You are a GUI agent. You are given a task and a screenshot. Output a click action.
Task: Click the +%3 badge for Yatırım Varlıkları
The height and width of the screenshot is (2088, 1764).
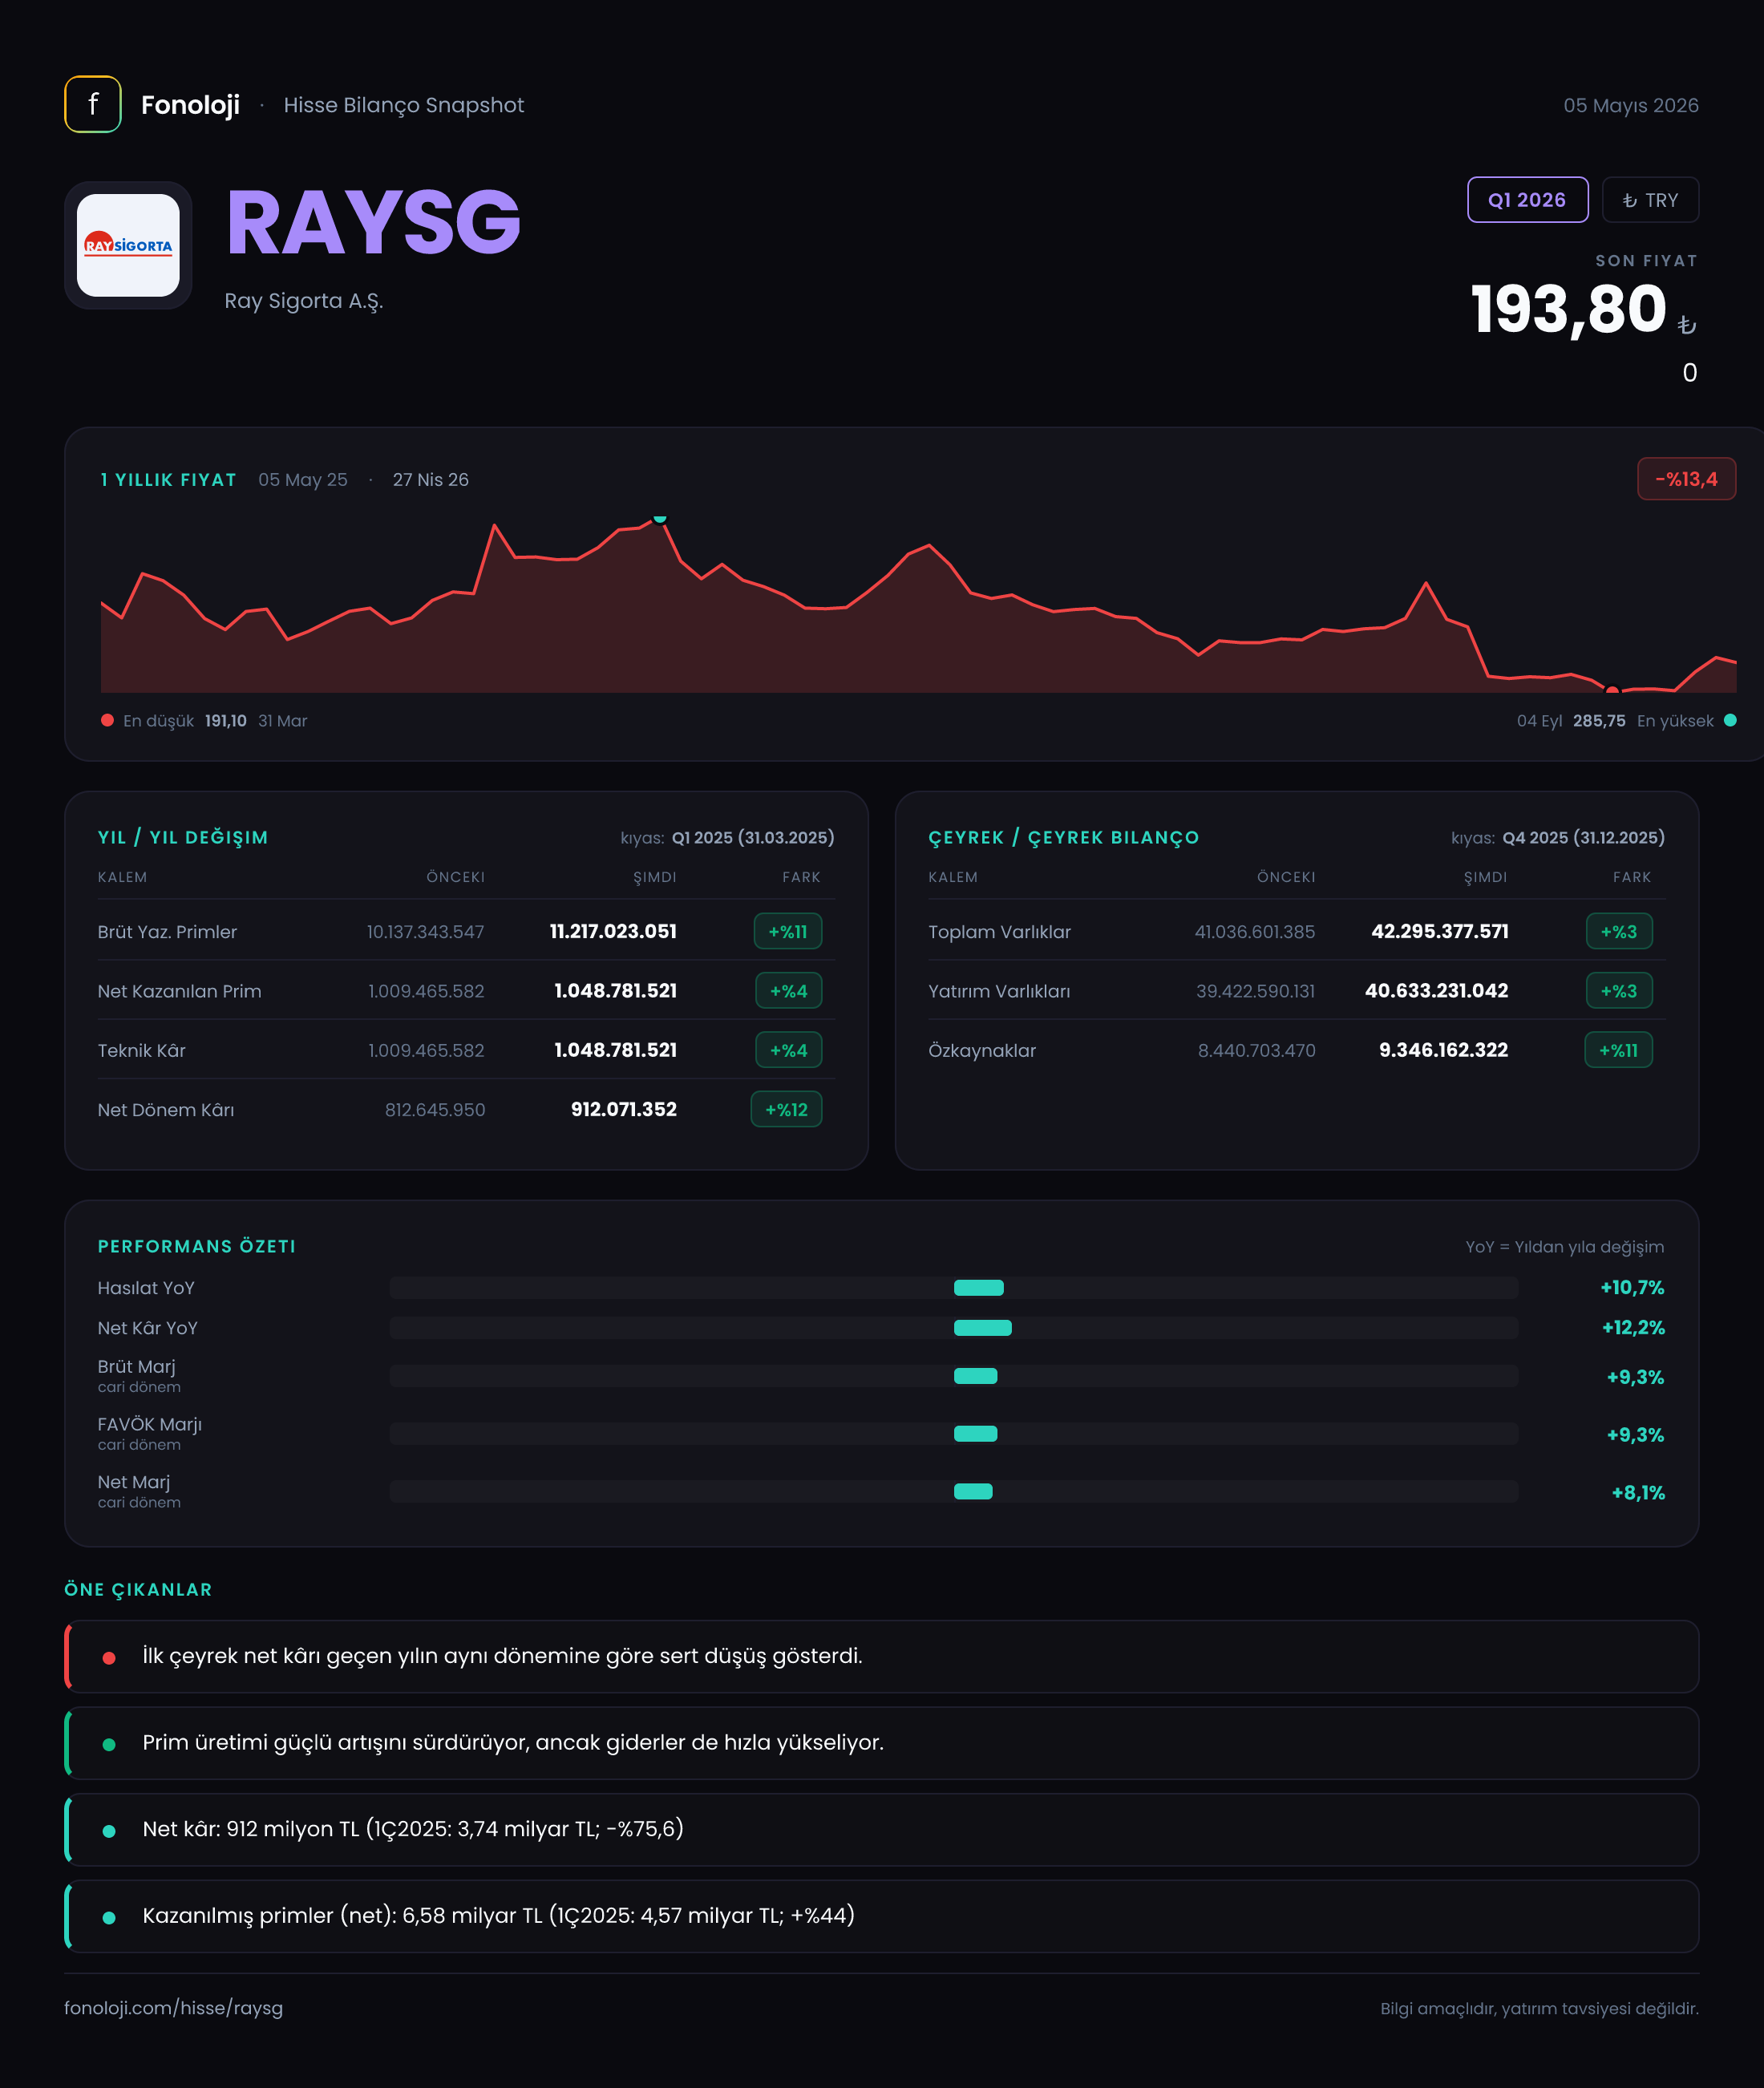point(1619,991)
